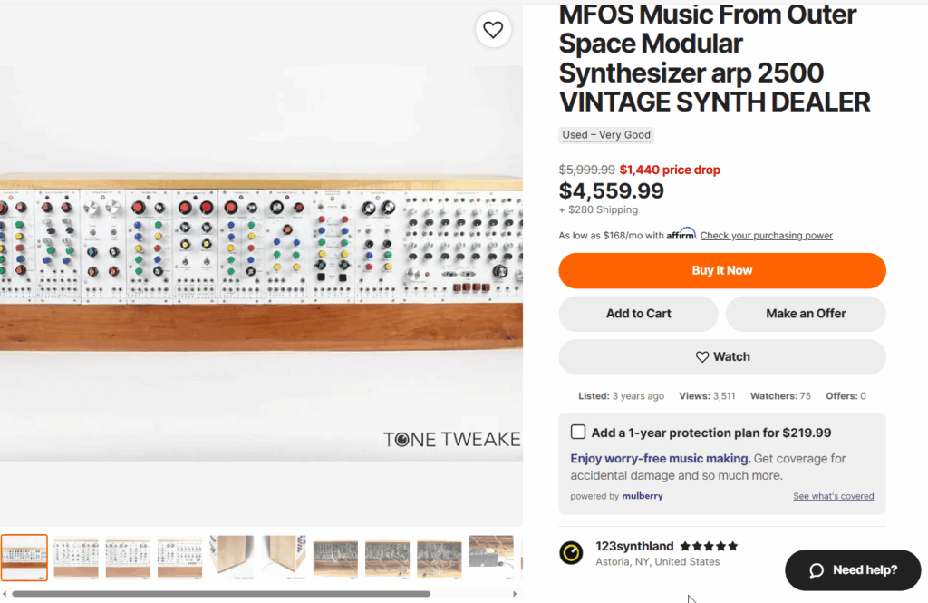Viewport: 928px width, 603px height.
Task: Click the heart icon inside the Watch button
Action: point(702,357)
